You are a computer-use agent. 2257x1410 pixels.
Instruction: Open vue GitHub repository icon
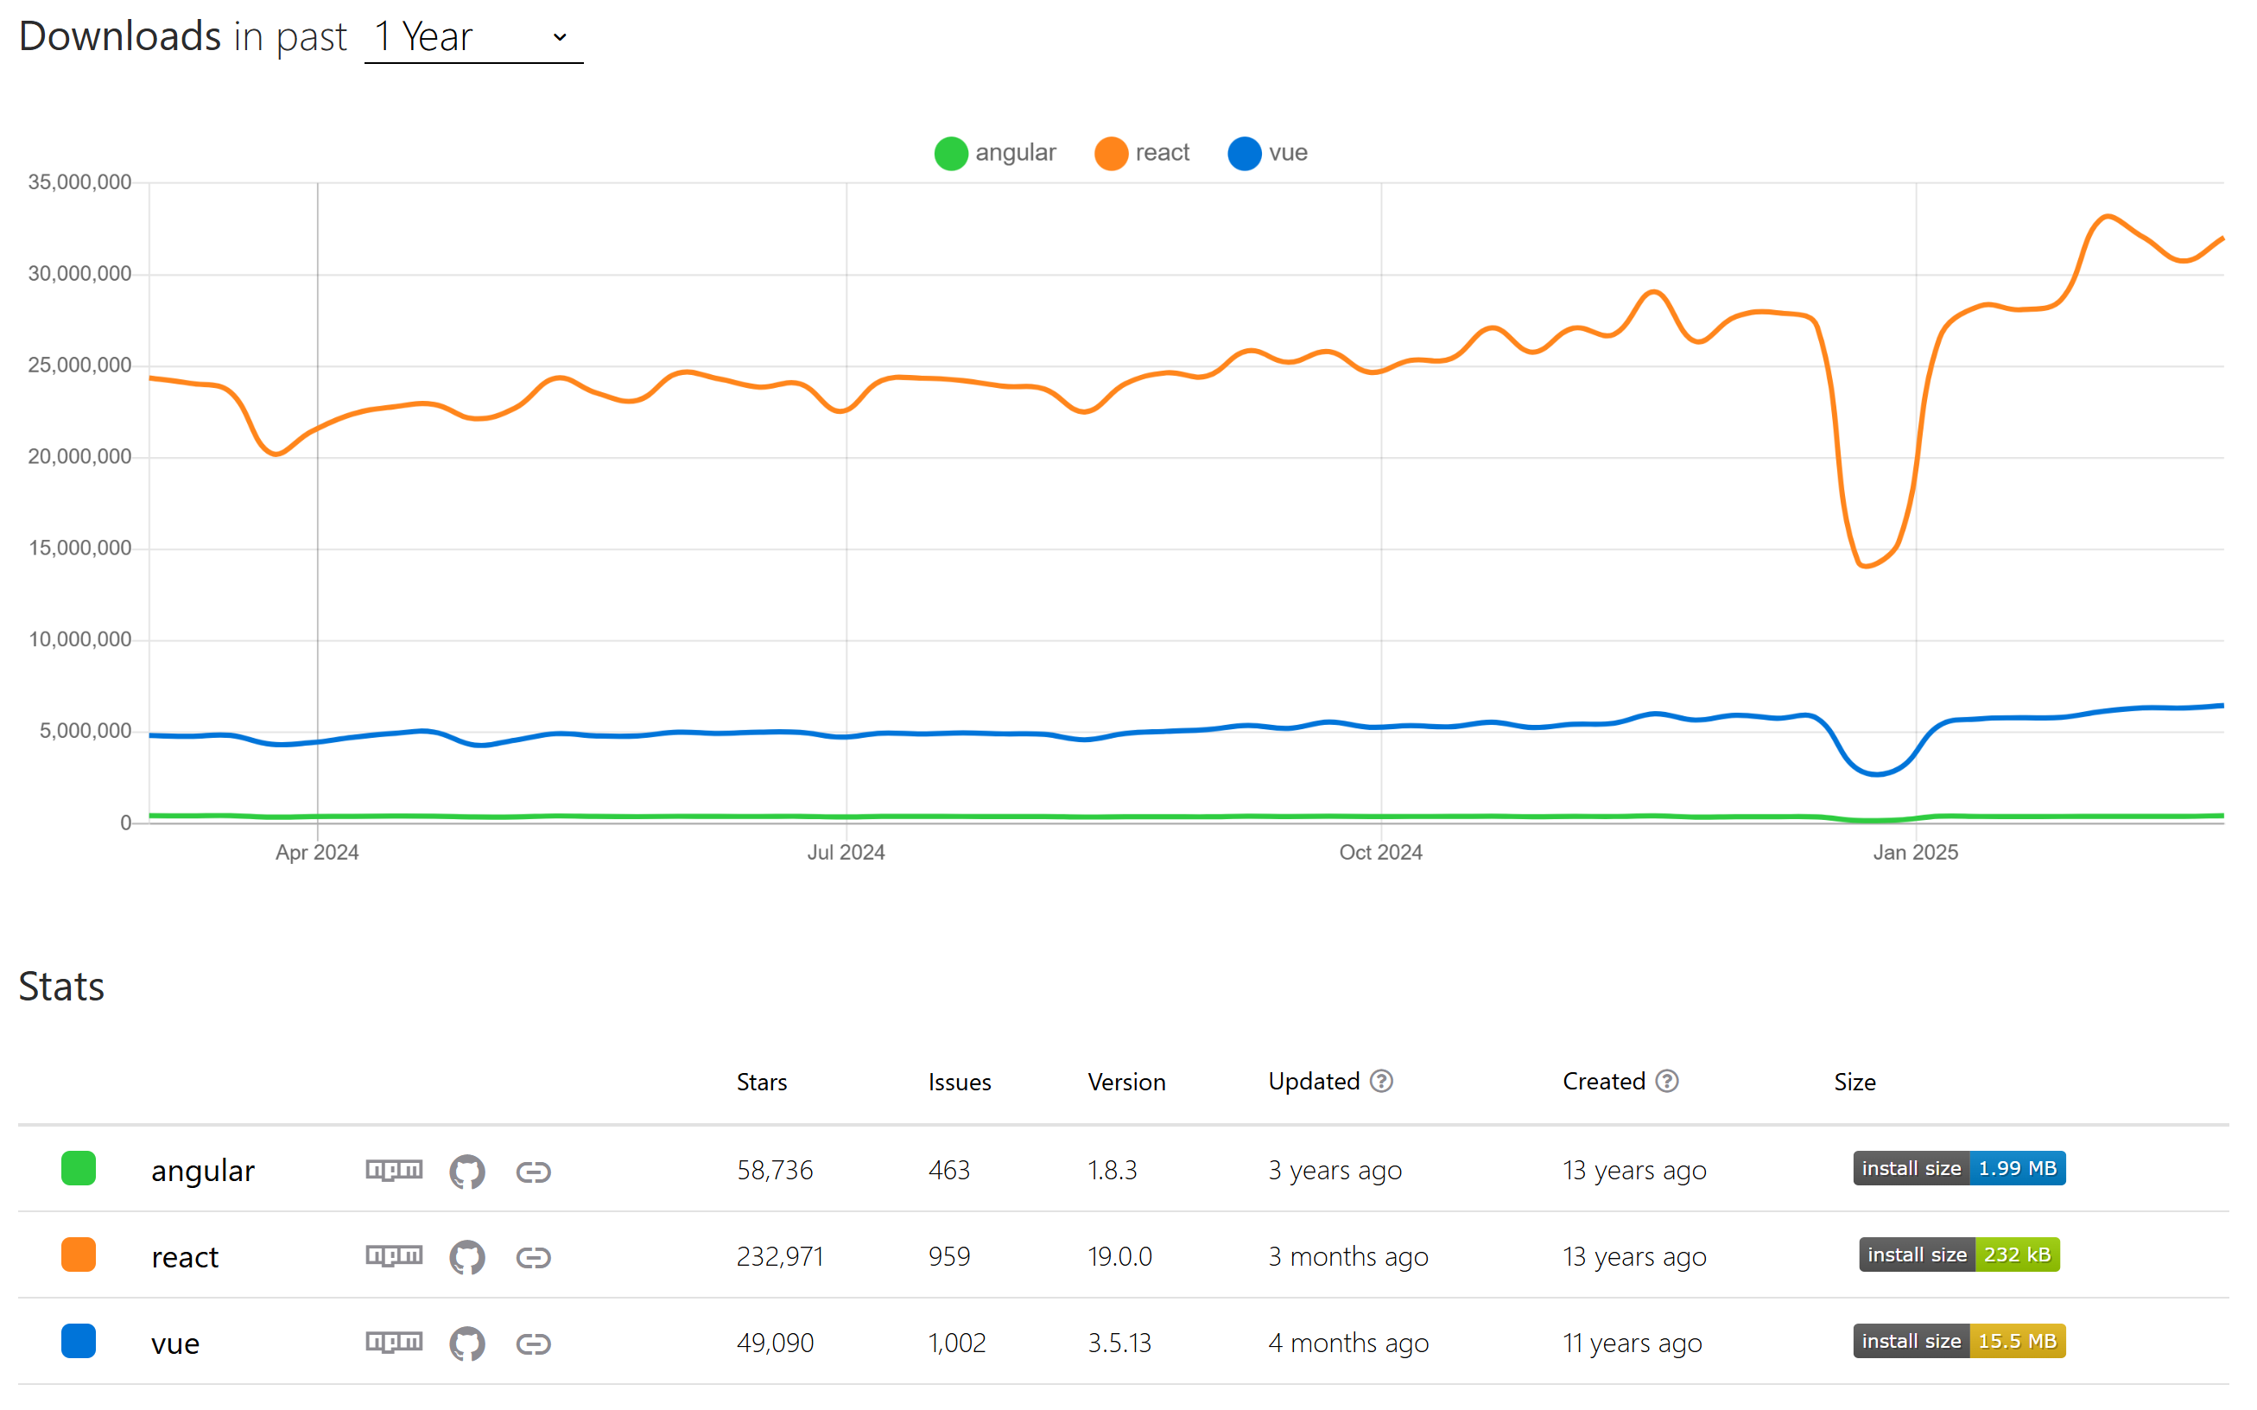point(467,1343)
